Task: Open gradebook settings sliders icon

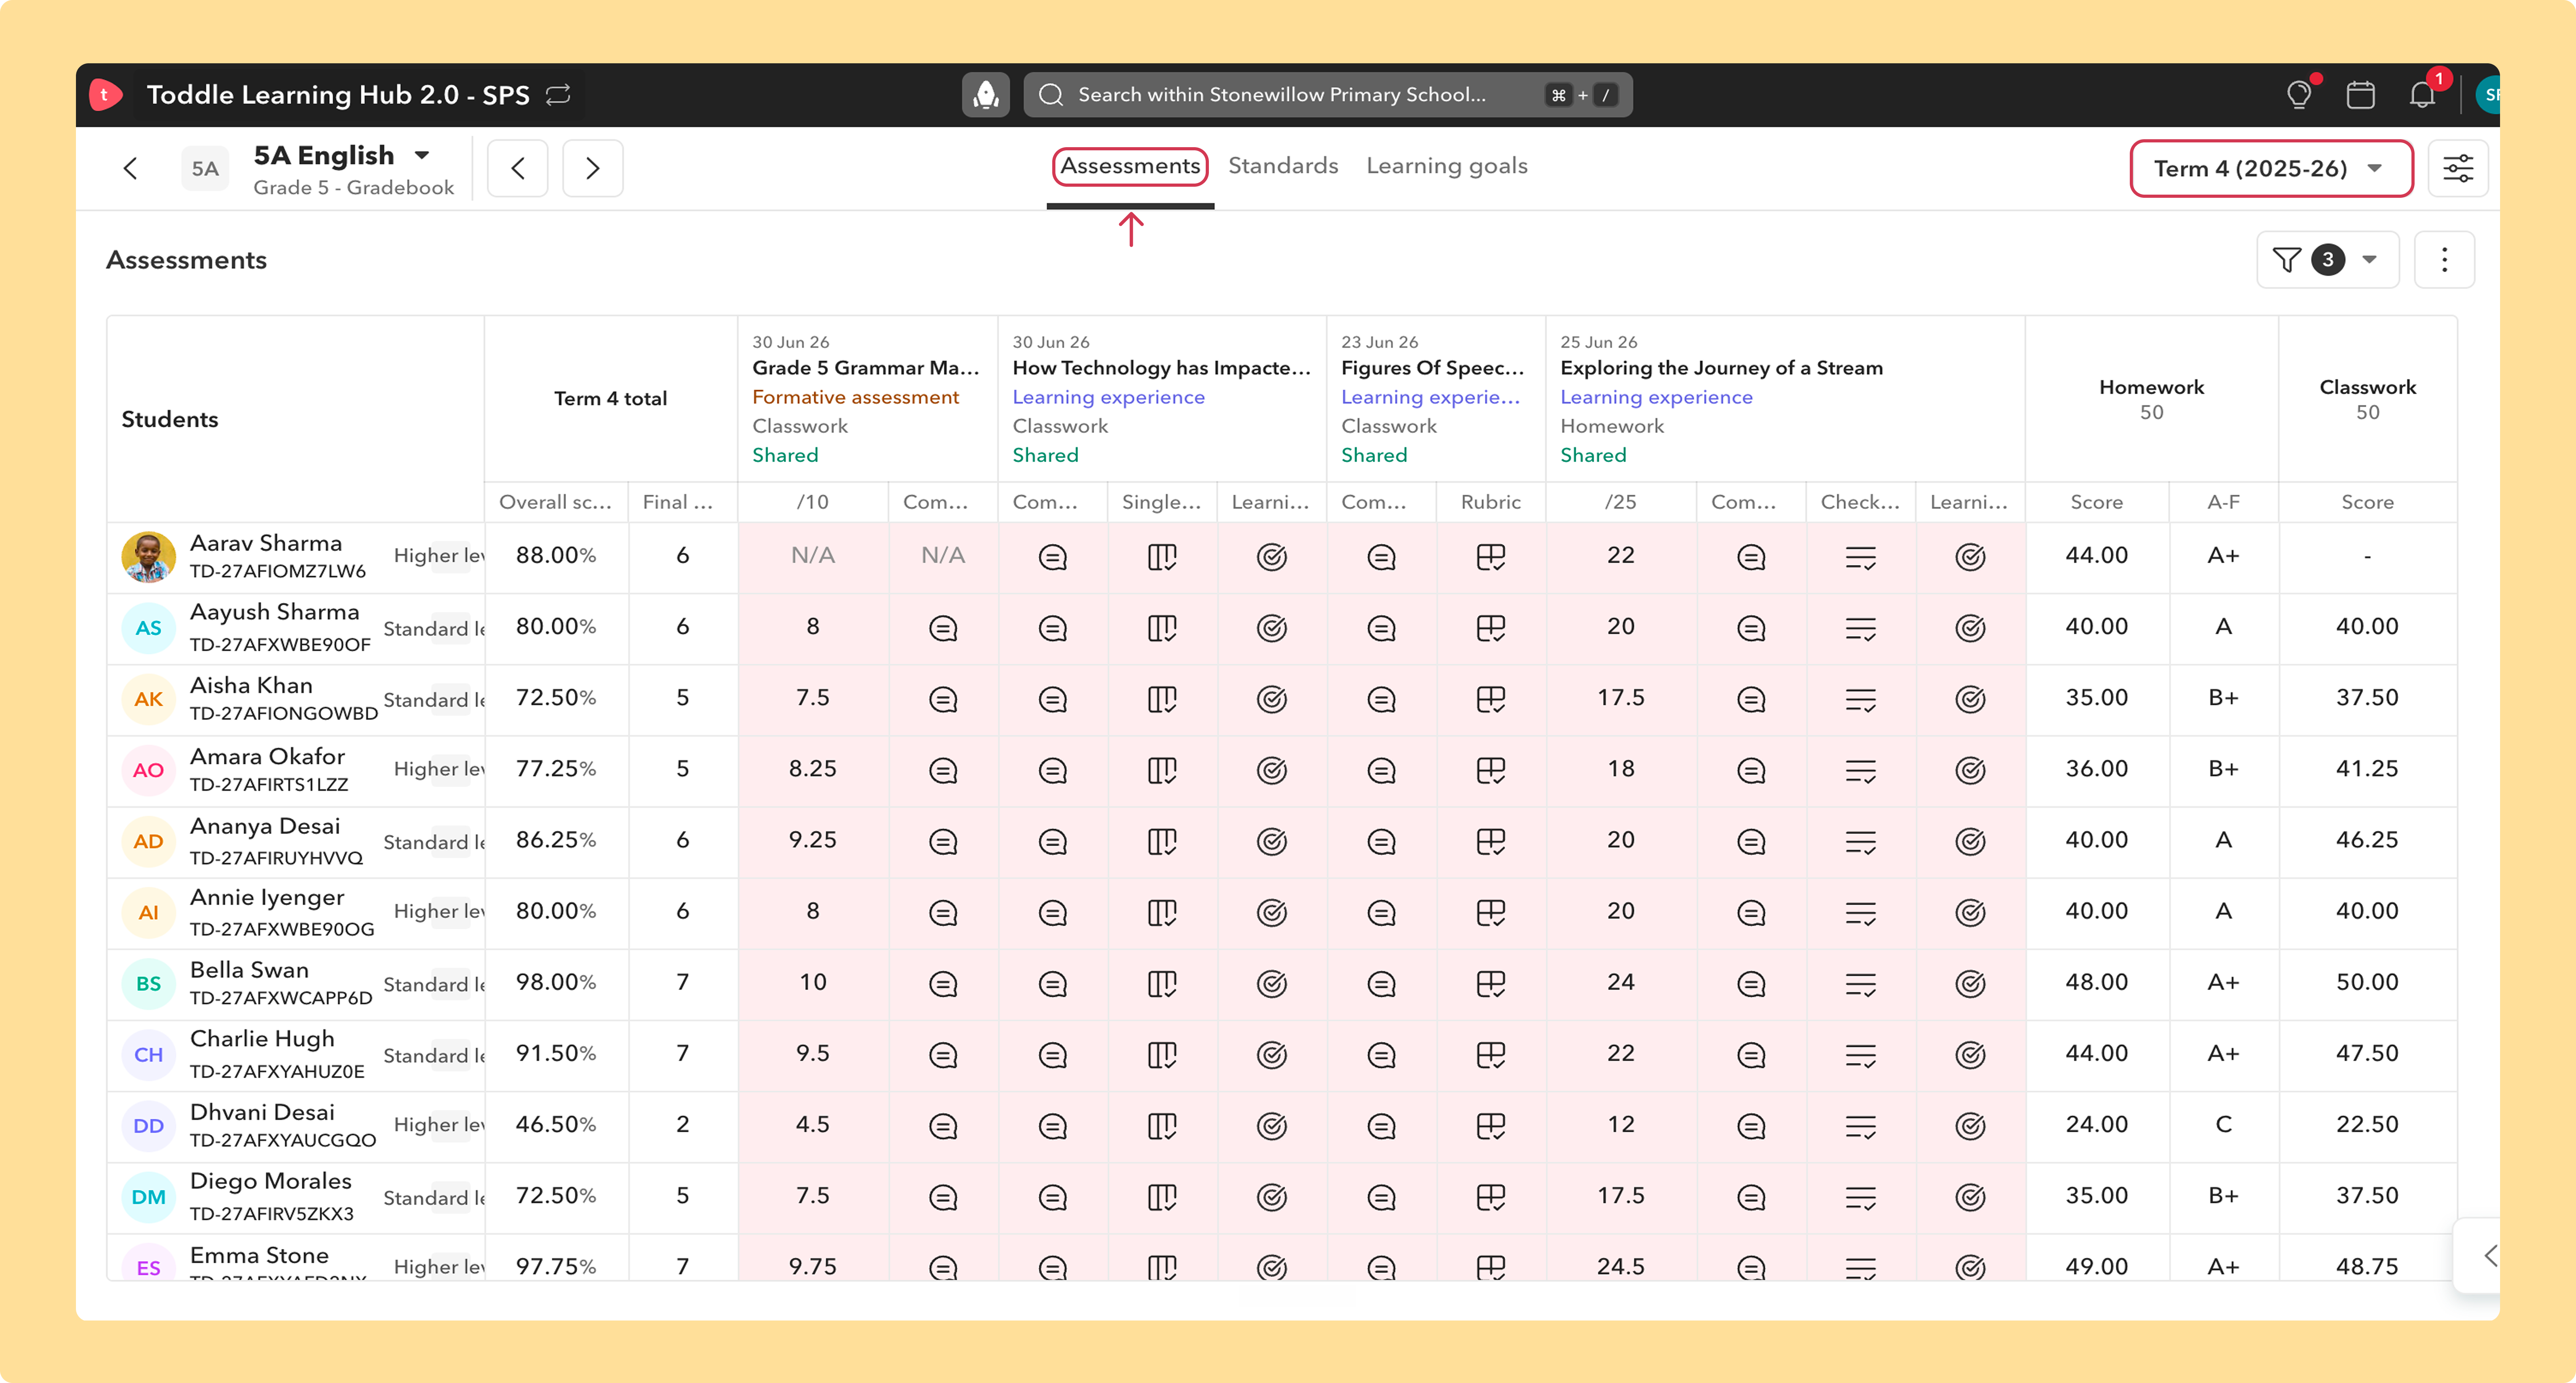Action: pos(2458,168)
